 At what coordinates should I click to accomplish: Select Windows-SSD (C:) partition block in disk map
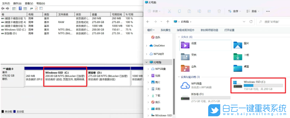pos(65,77)
